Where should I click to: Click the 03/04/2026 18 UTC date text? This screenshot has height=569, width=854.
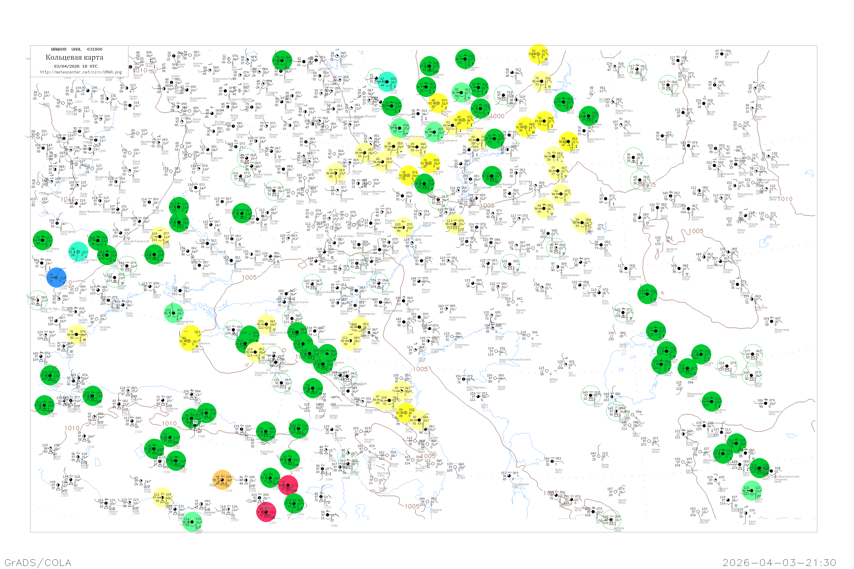tap(75, 66)
